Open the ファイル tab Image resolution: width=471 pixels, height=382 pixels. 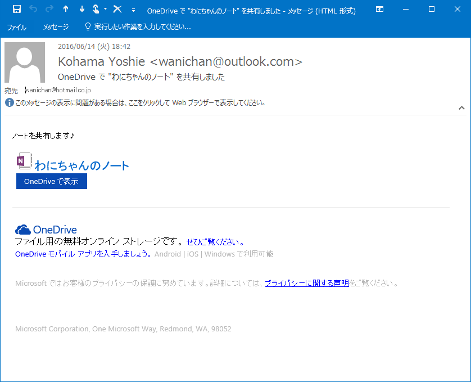(16, 28)
